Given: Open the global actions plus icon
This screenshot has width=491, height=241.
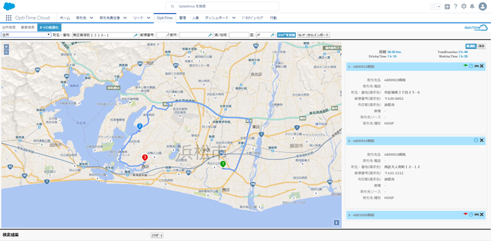Looking at the screenshot, I should 447,7.
